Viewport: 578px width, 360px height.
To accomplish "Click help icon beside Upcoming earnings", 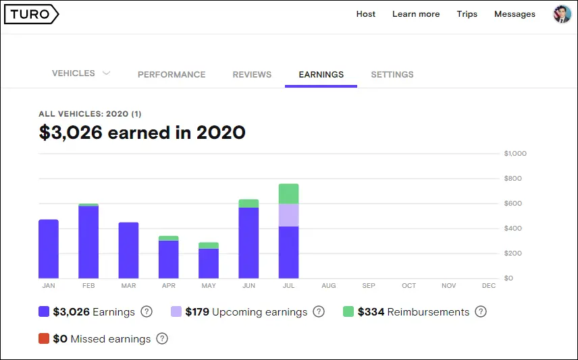I will pos(319,311).
